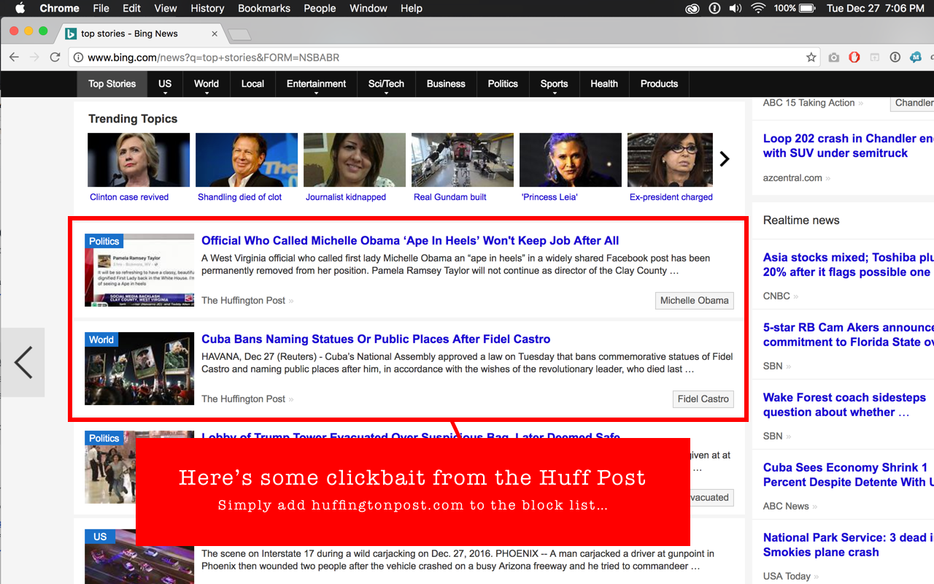
Task: Open Asia stocks mixed Toshiba headline
Action: tap(849, 264)
